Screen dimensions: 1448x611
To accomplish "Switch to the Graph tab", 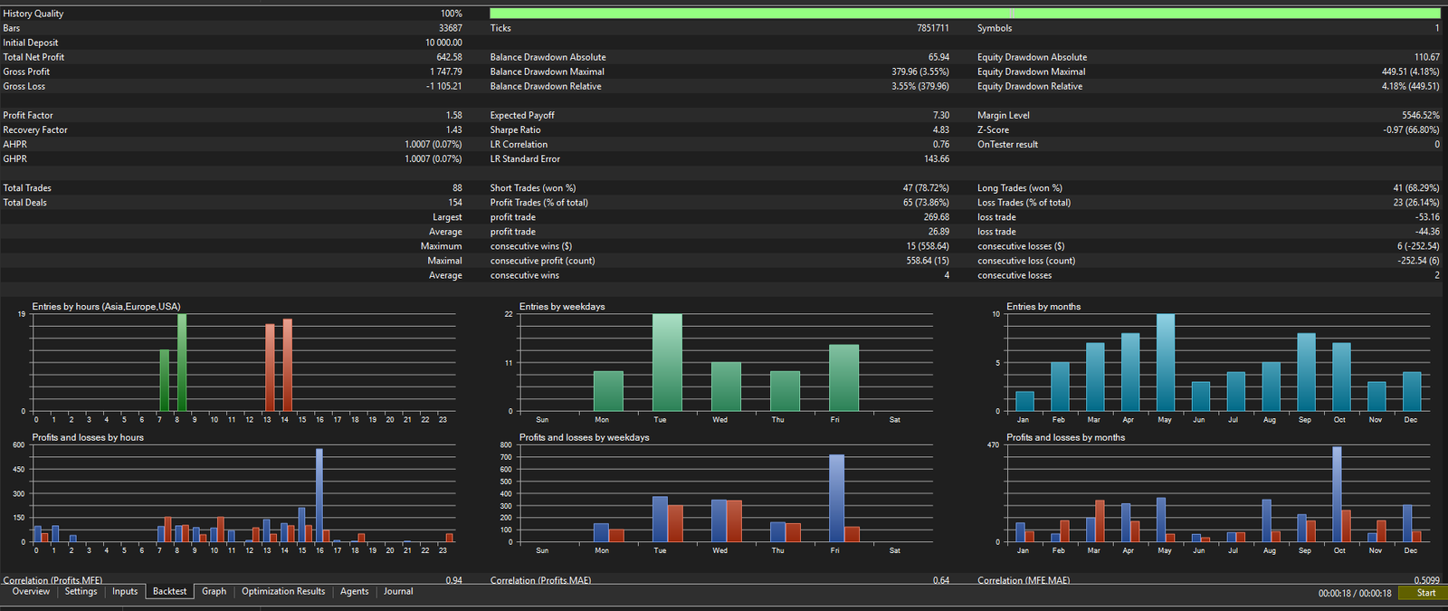I will pyautogui.click(x=214, y=592).
